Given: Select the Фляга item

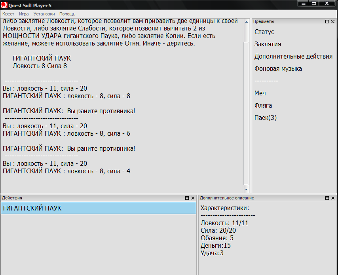Looking at the screenshot, I should pos(263,105).
